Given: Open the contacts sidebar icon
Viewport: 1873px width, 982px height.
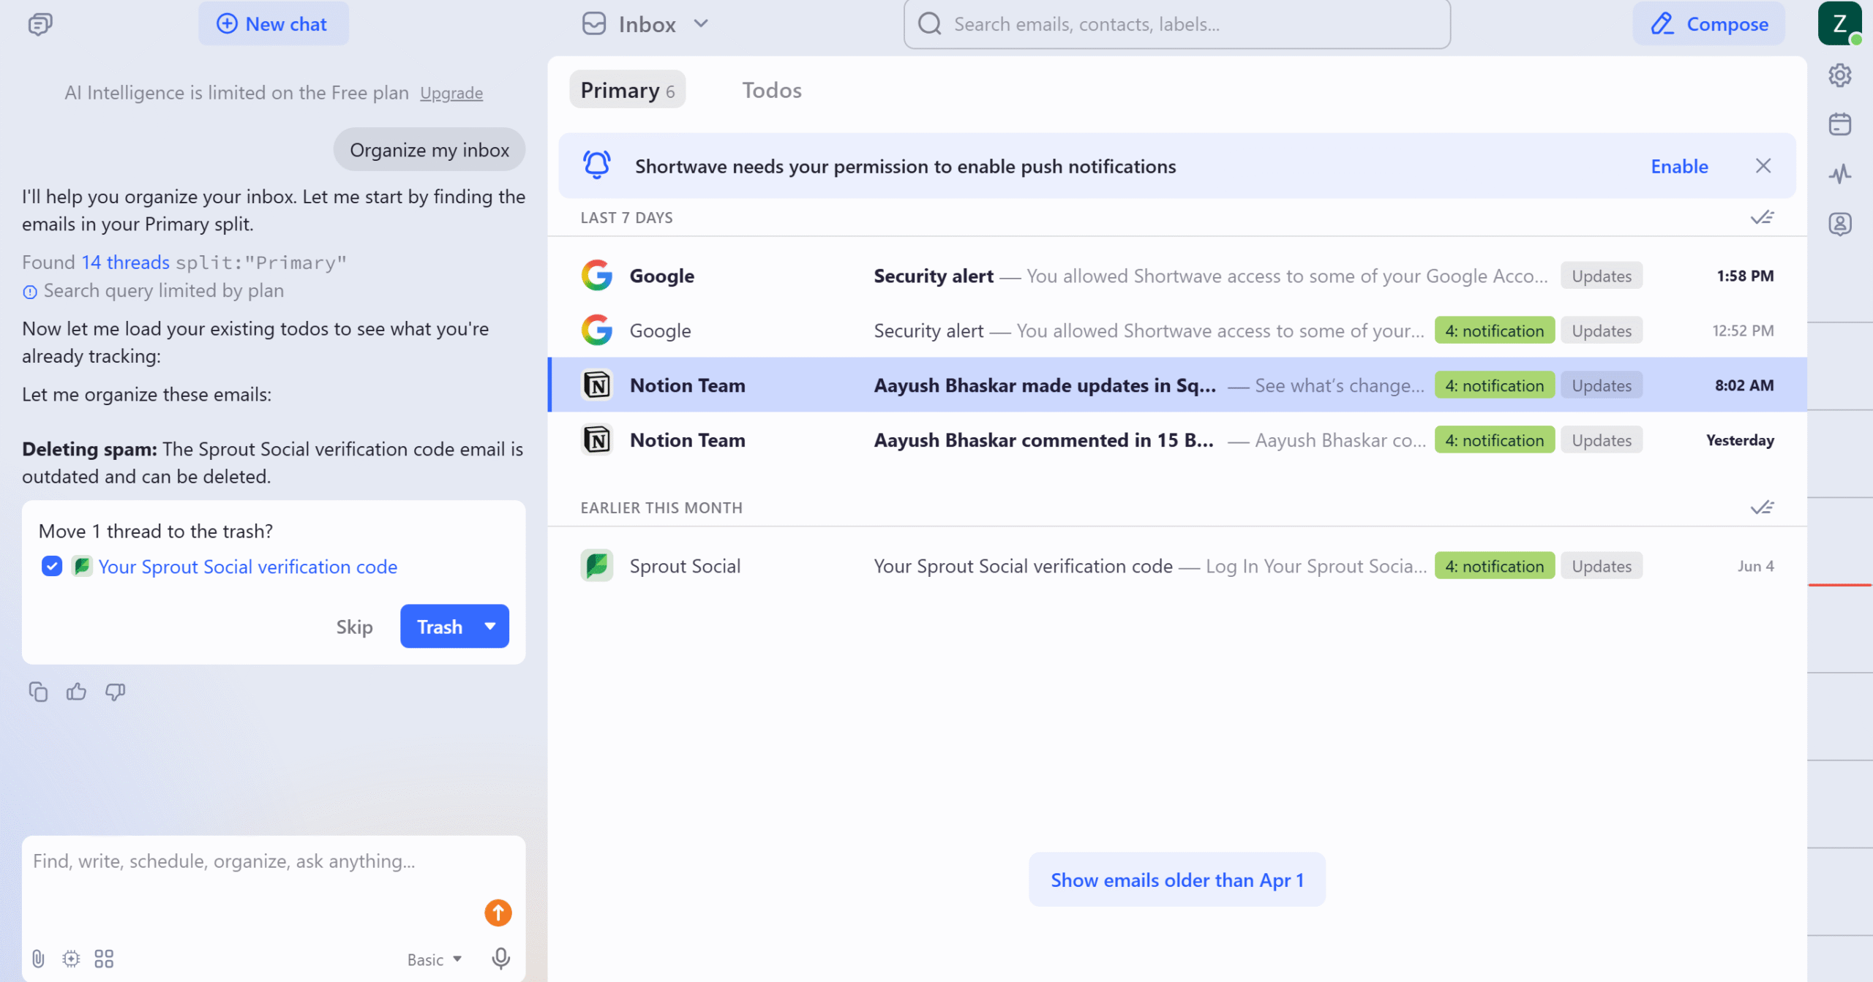Looking at the screenshot, I should [x=1840, y=224].
